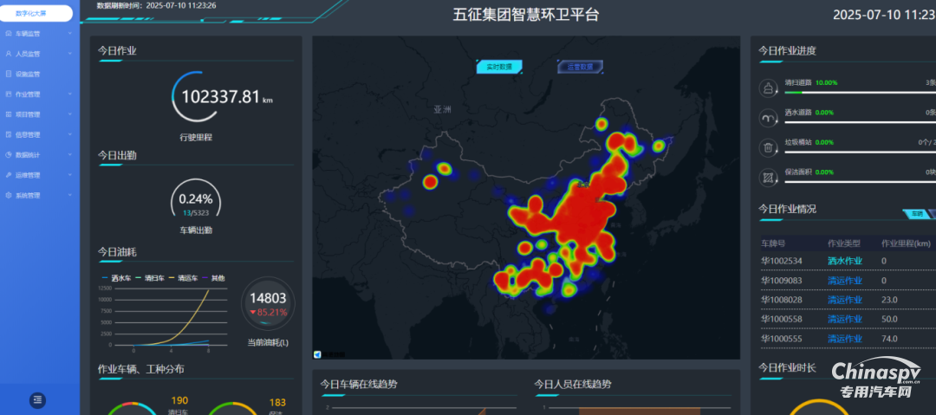
Task: Click the 清扫道路 sweeping progress icon
Action: pos(768,88)
